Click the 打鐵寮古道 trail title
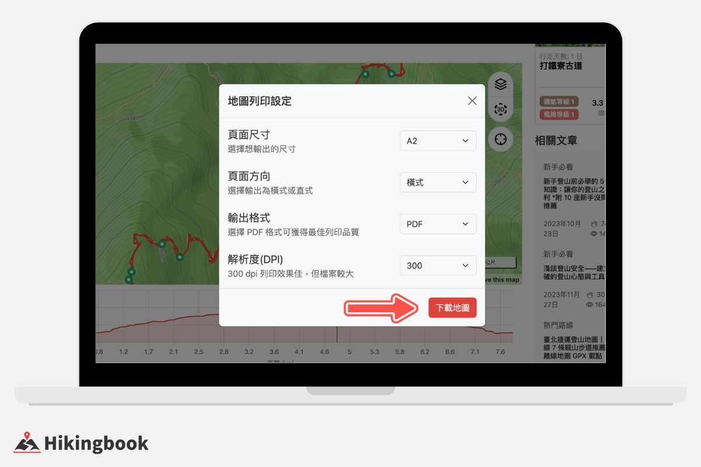 pos(561,66)
